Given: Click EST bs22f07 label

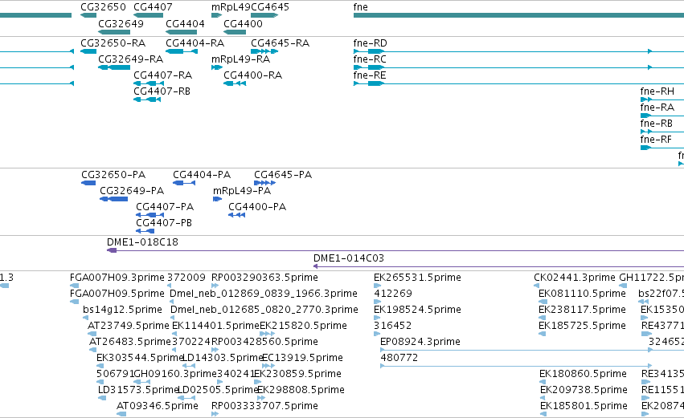Looking at the screenshot, I should [x=661, y=294].
